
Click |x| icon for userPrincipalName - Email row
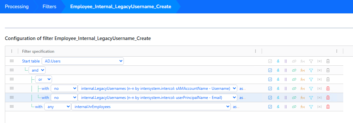320,98
